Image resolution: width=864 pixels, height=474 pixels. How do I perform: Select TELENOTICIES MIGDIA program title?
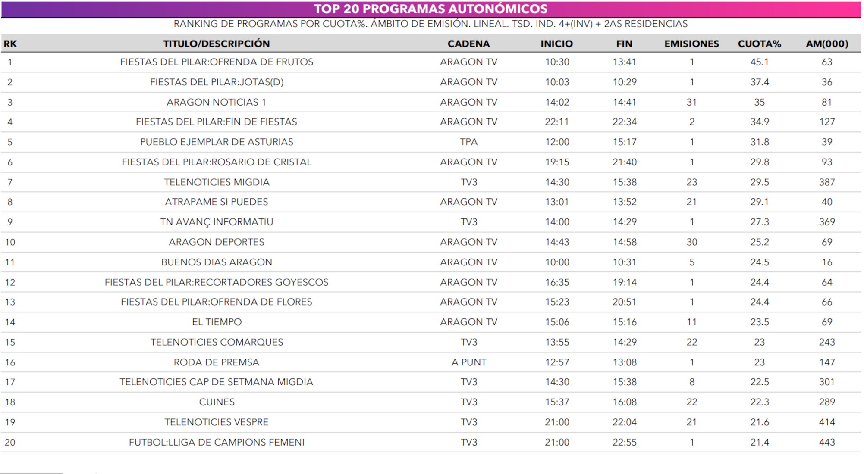pos(217,182)
